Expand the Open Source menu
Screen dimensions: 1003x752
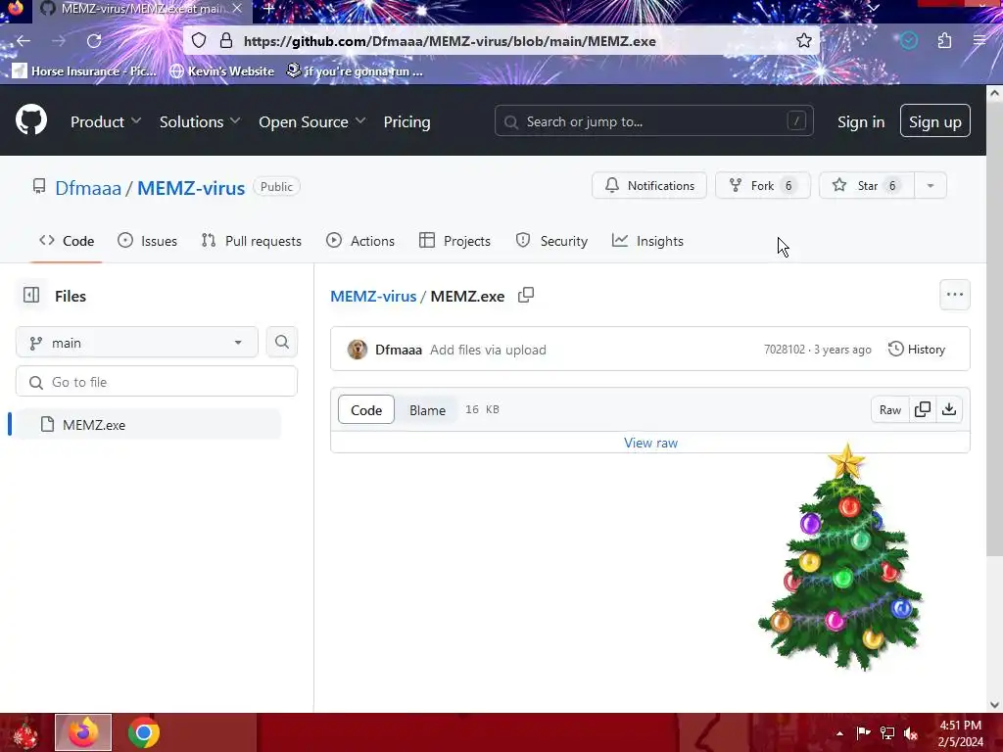pyautogui.click(x=312, y=121)
